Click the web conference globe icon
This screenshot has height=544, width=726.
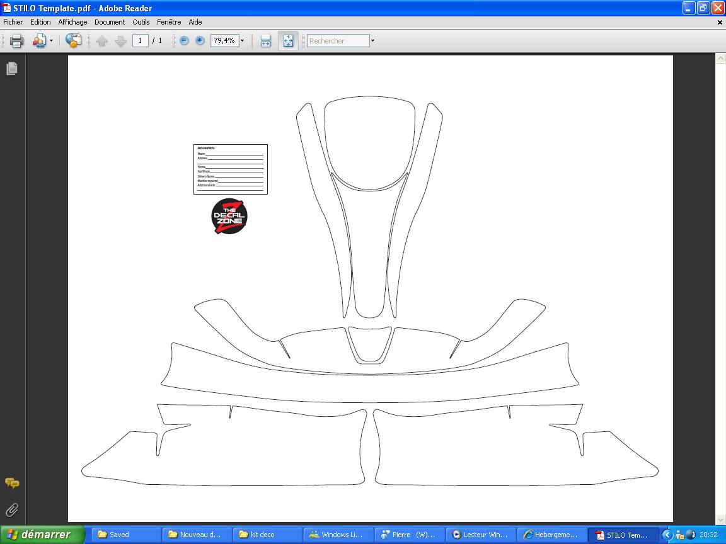coord(73,41)
